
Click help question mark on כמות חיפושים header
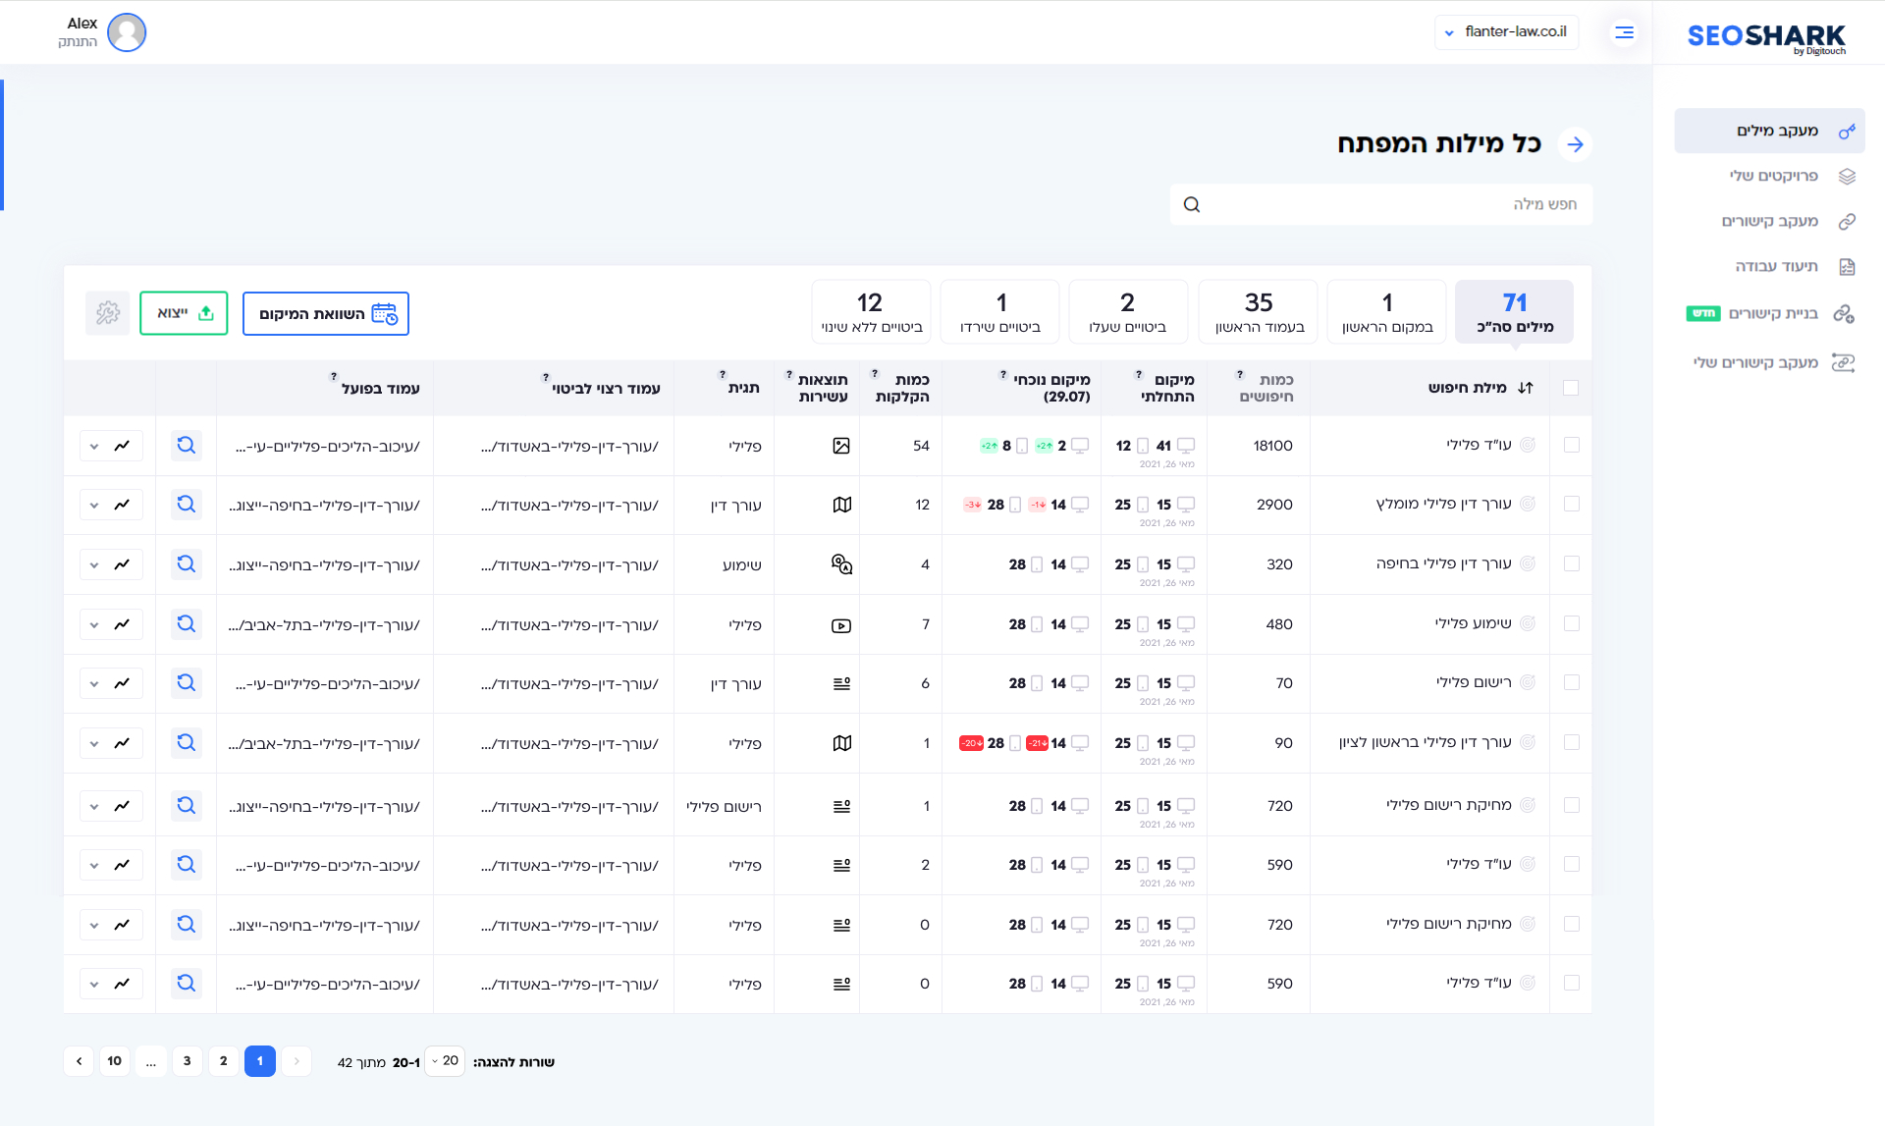pos(1240,375)
